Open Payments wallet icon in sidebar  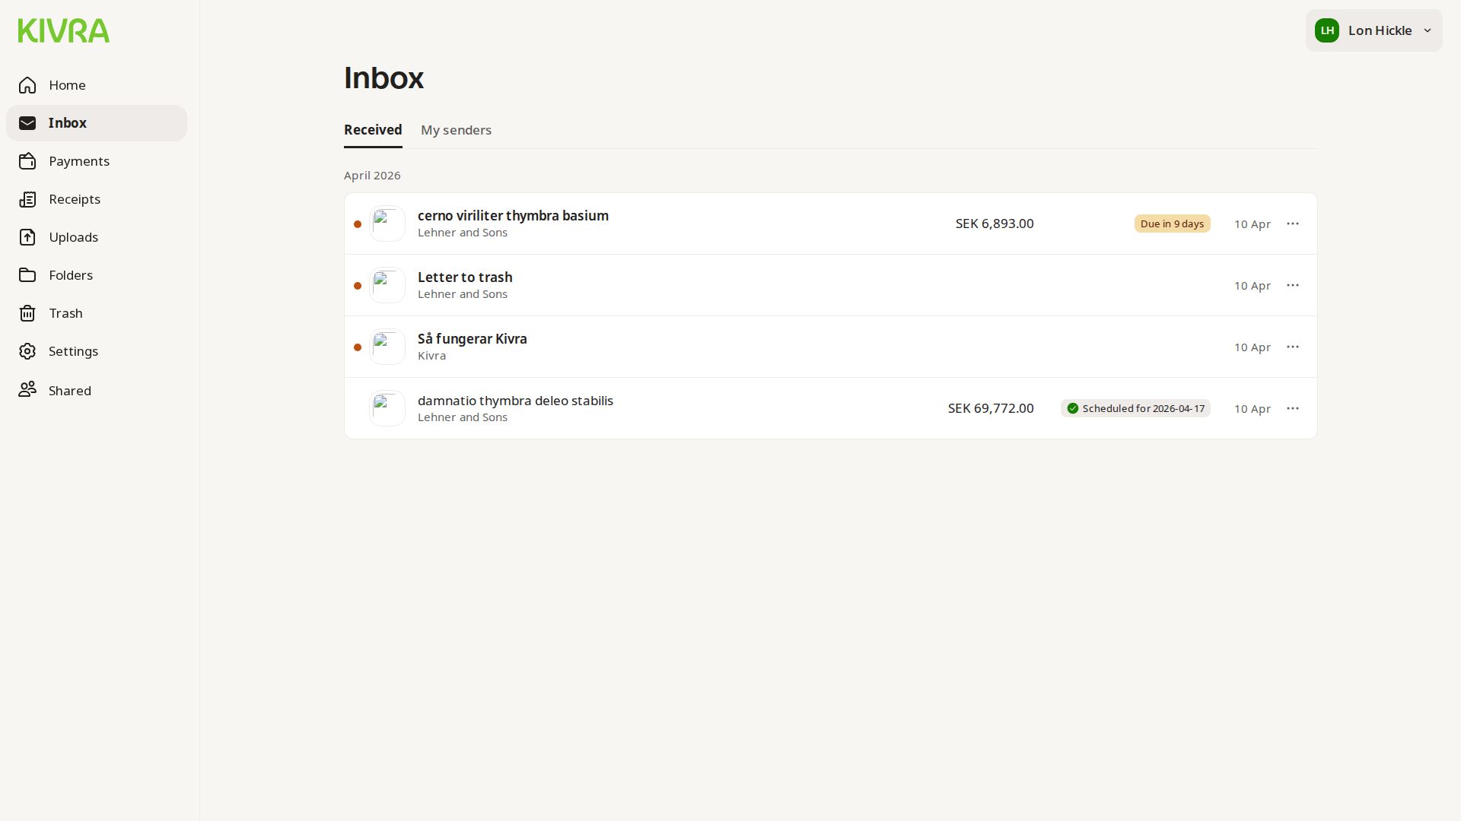27,161
